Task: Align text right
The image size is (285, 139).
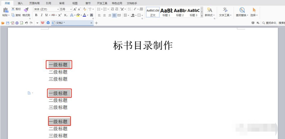Action: coord(109,15)
